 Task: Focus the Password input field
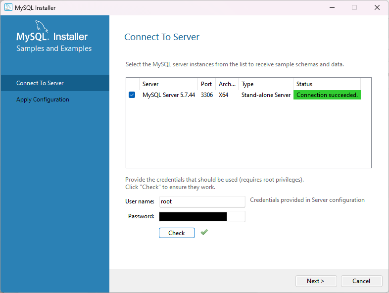click(x=202, y=216)
